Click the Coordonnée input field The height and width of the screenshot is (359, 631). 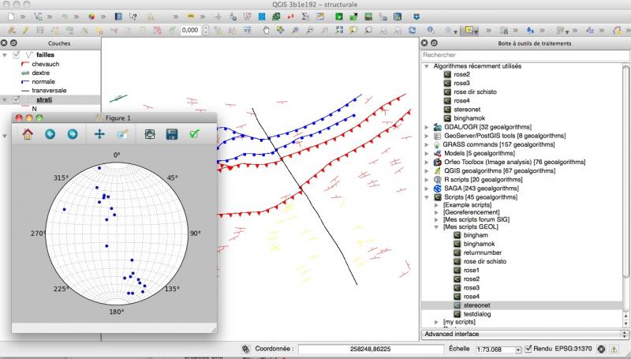tap(371, 348)
